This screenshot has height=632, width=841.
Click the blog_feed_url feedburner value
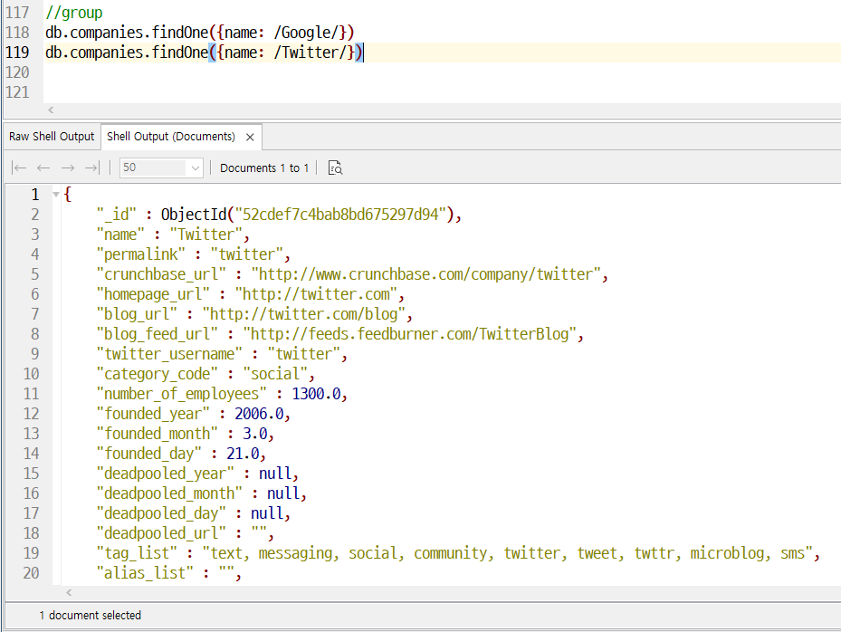pos(409,334)
